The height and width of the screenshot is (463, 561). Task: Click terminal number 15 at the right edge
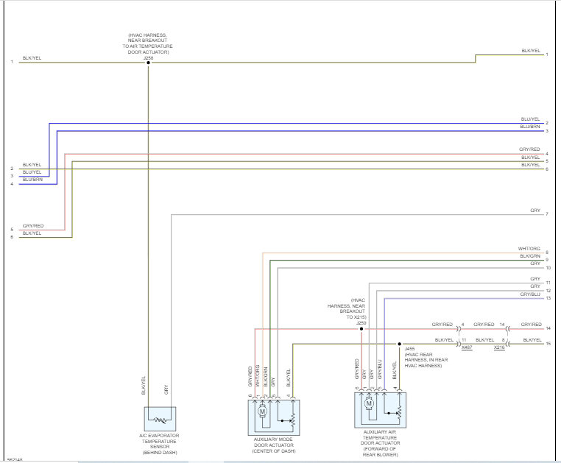click(x=548, y=344)
